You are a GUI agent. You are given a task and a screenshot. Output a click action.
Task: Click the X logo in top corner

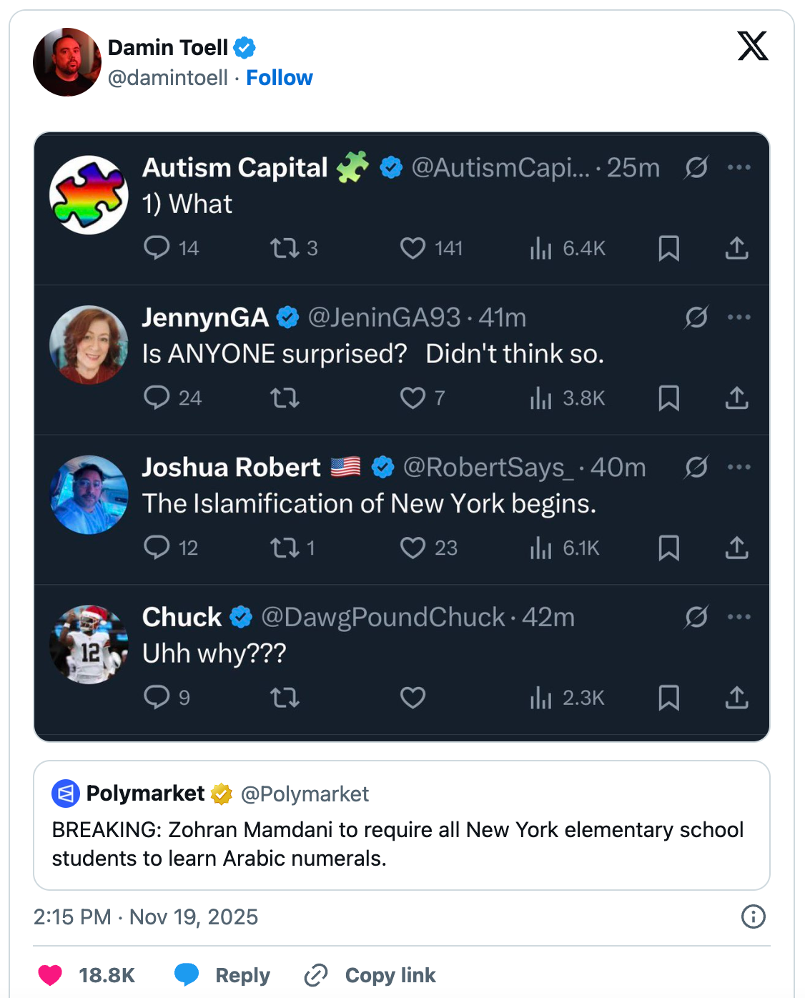pos(753,46)
